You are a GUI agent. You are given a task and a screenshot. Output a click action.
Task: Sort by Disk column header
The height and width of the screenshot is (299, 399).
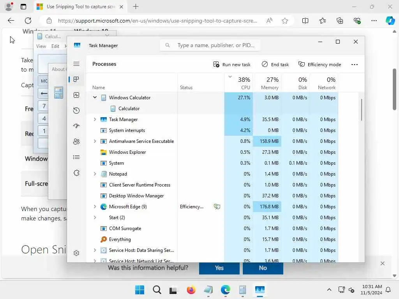[x=295, y=83]
